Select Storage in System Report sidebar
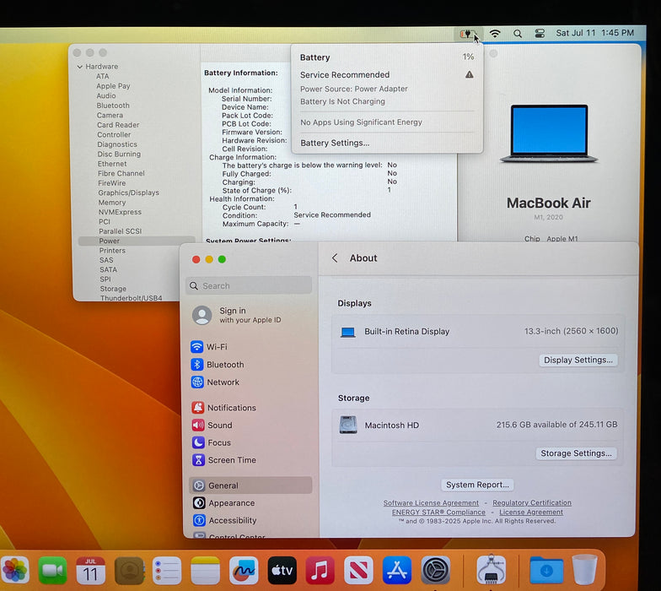This screenshot has height=591, width=661. click(x=113, y=289)
